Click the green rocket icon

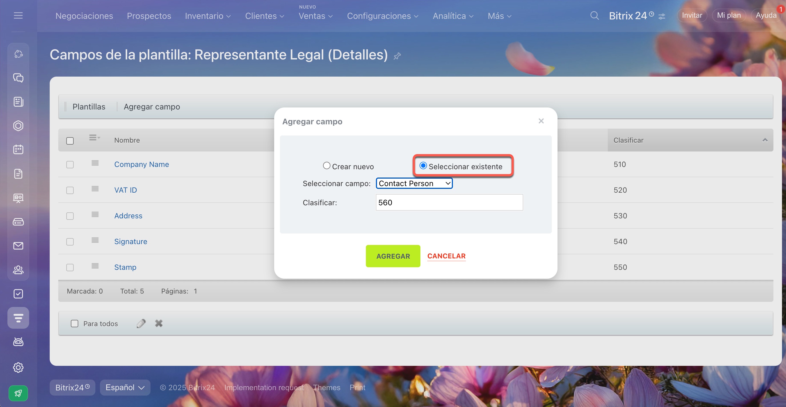[x=18, y=393]
